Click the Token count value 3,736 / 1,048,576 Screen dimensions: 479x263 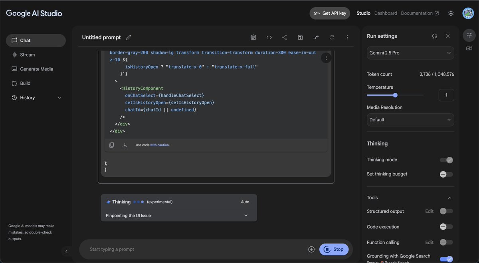437,74
